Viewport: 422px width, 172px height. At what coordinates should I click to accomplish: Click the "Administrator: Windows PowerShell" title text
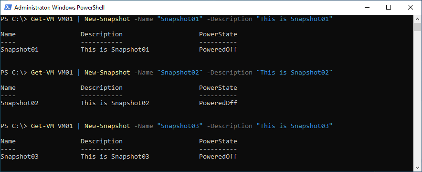coord(59,8)
